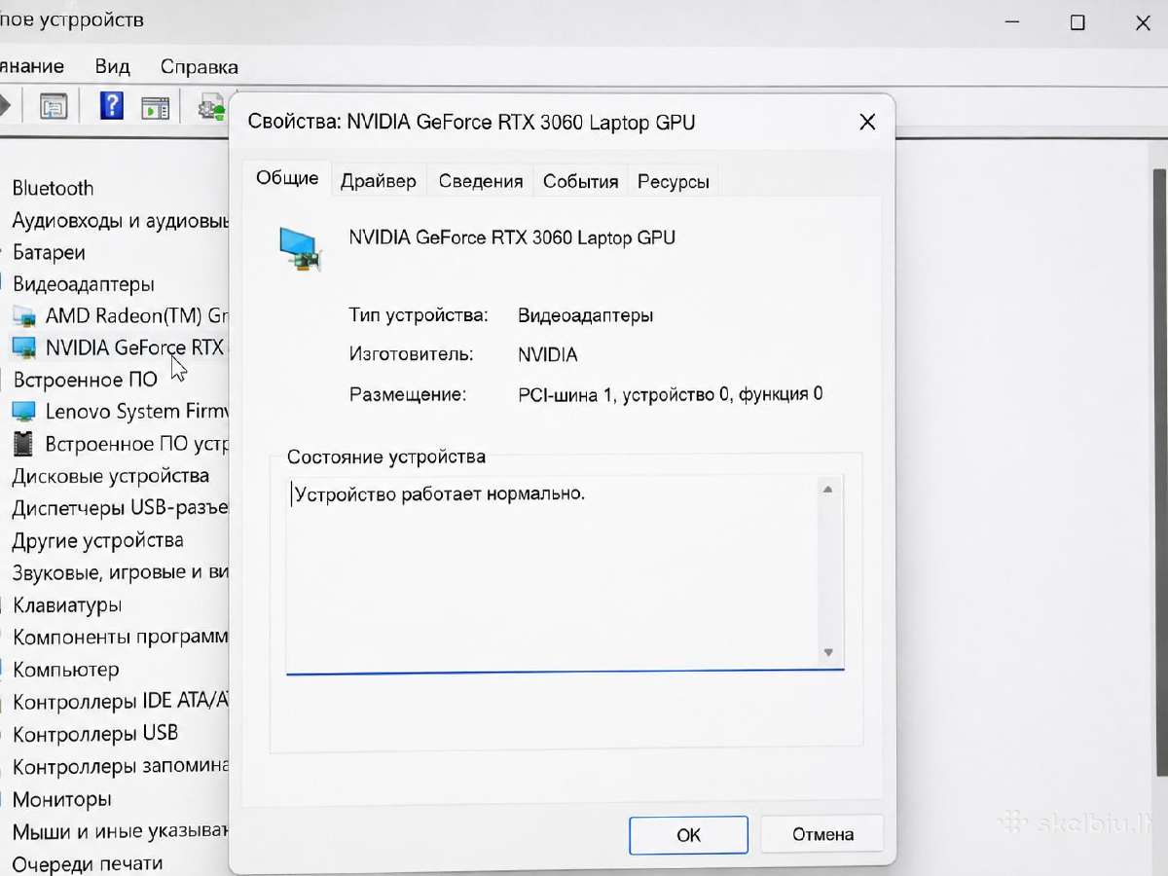The width and height of the screenshot is (1168, 876).
Task: Select the Мыши и иные указывающие category
Action: point(120,832)
